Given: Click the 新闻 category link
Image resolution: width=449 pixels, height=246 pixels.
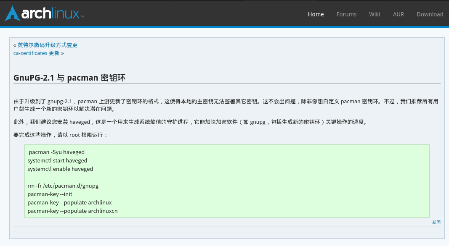Looking at the screenshot, I should click(436, 222).
